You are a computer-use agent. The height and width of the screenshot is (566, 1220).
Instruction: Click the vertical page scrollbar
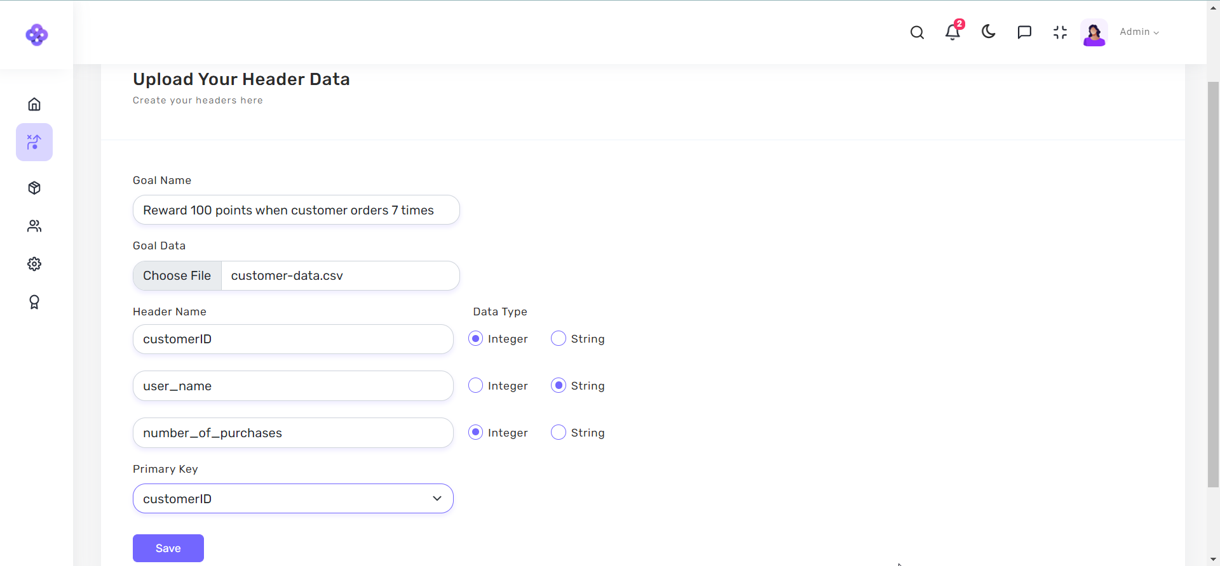(x=1213, y=286)
